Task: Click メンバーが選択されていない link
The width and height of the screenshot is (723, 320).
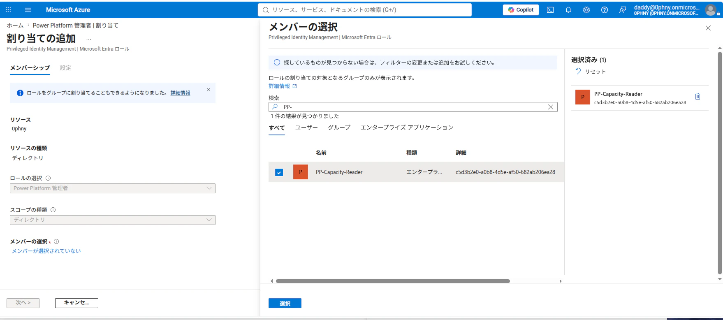Action: coord(46,251)
